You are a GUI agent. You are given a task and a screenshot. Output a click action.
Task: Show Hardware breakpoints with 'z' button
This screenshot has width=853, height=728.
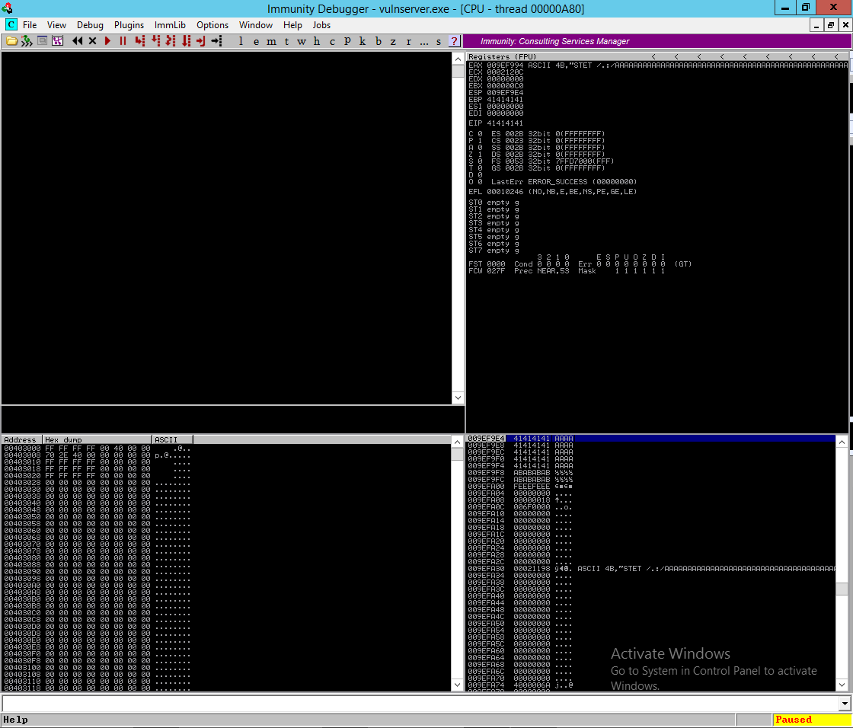pyautogui.click(x=393, y=41)
